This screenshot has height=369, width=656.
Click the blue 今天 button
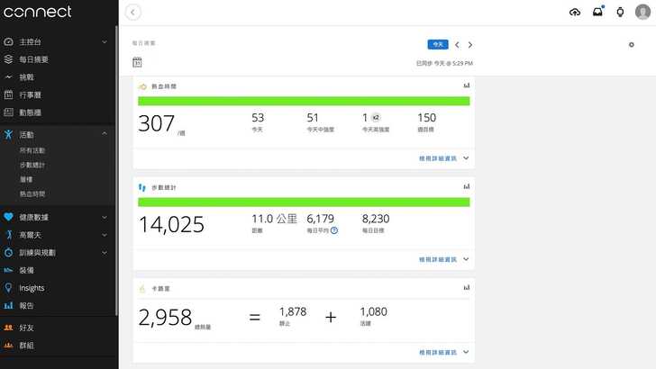click(437, 44)
